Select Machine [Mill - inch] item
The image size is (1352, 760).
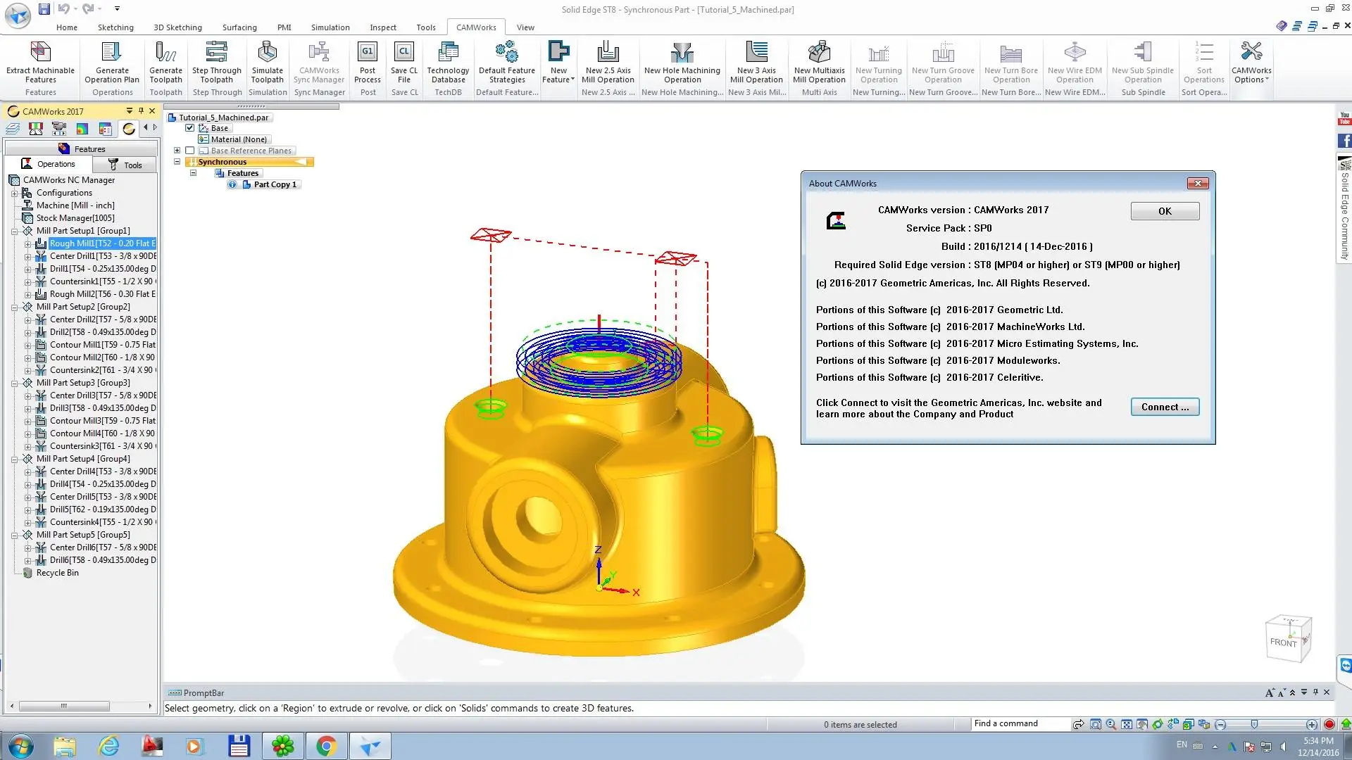click(75, 205)
